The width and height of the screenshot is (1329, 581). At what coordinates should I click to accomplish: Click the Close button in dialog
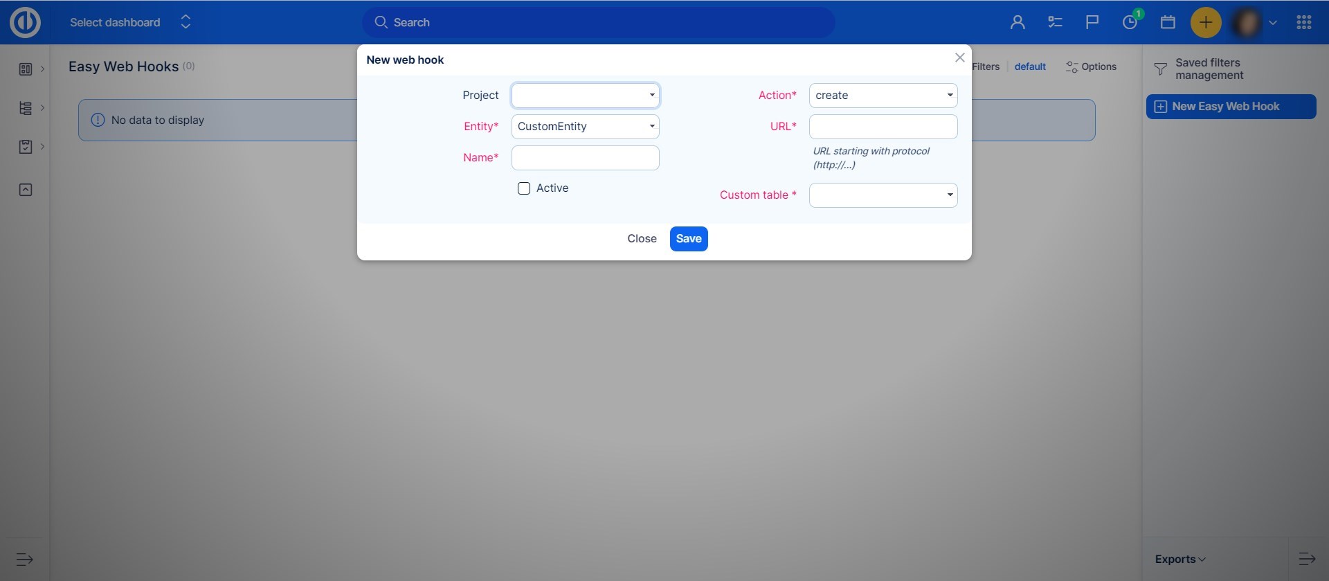642,239
